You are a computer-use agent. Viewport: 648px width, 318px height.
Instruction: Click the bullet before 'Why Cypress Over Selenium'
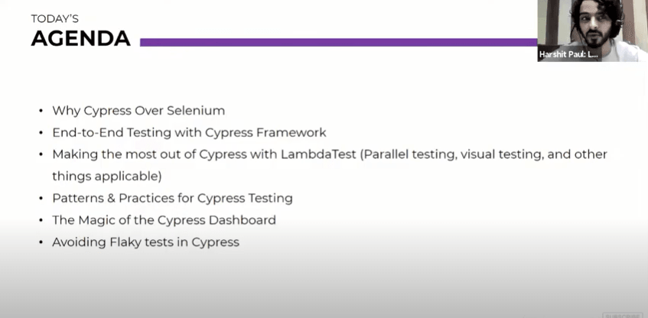click(40, 112)
